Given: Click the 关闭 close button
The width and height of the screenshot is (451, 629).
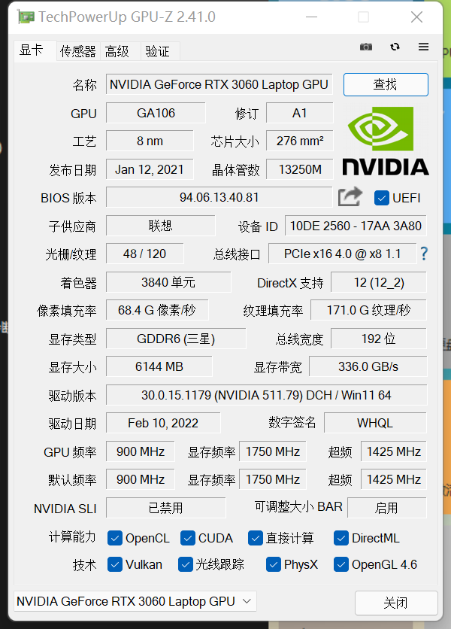Looking at the screenshot, I should (x=395, y=603).
